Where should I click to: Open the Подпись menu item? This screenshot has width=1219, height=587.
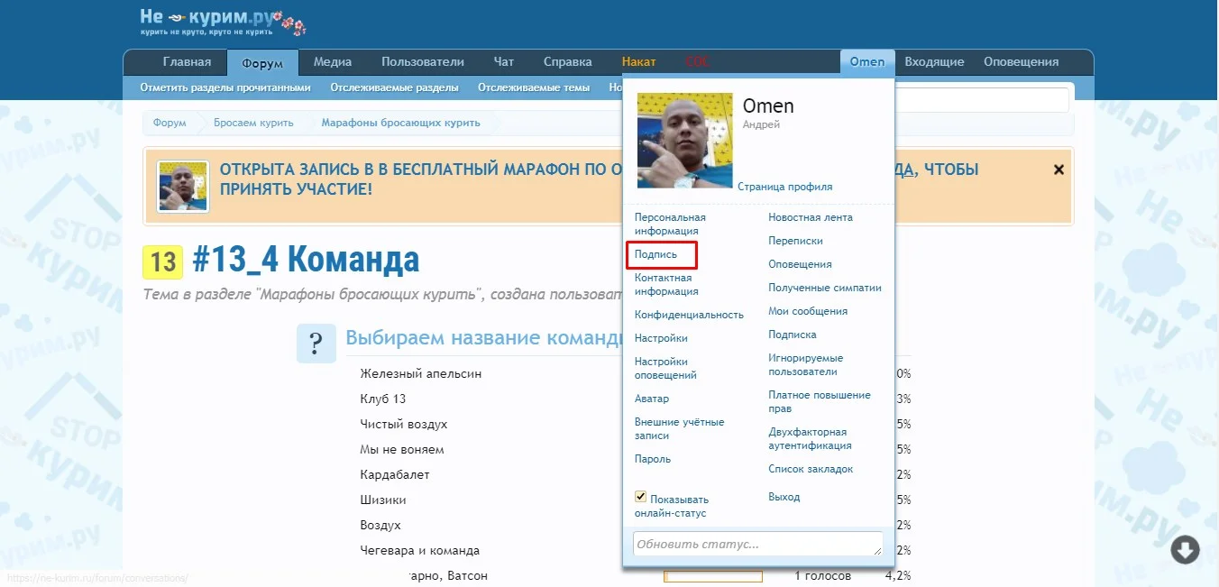tap(655, 255)
